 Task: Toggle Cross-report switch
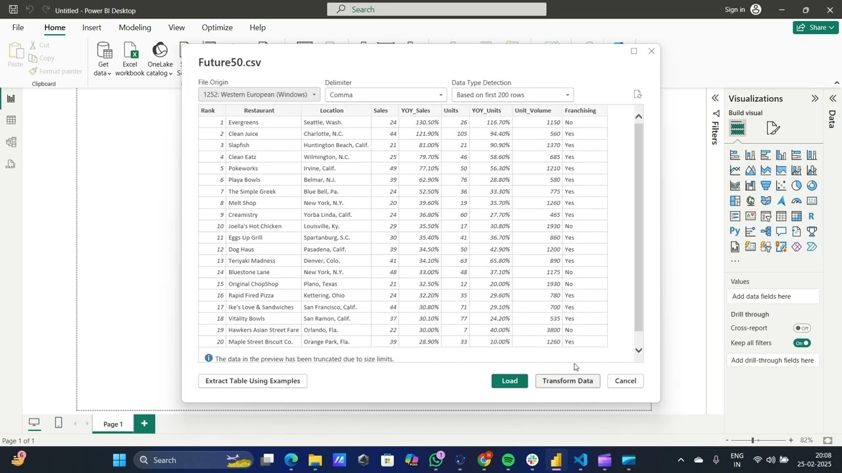[802, 328]
